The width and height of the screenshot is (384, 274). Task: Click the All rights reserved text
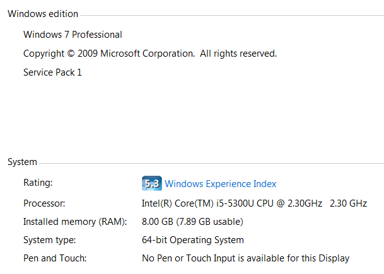click(x=238, y=54)
